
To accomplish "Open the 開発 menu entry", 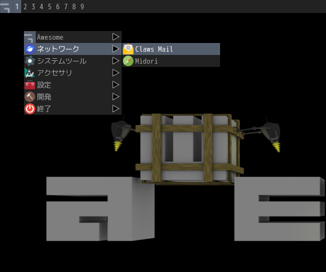I will [x=73, y=97].
